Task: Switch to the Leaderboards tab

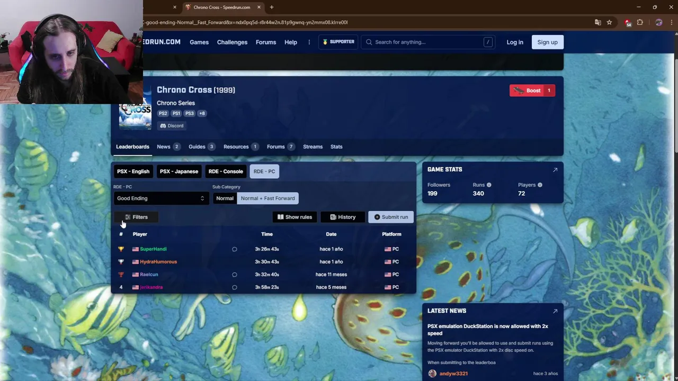Action: point(132,147)
